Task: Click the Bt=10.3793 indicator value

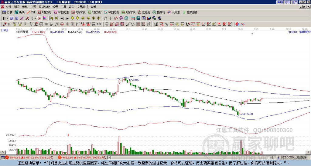Action: pyautogui.click(x=111, y=32)
